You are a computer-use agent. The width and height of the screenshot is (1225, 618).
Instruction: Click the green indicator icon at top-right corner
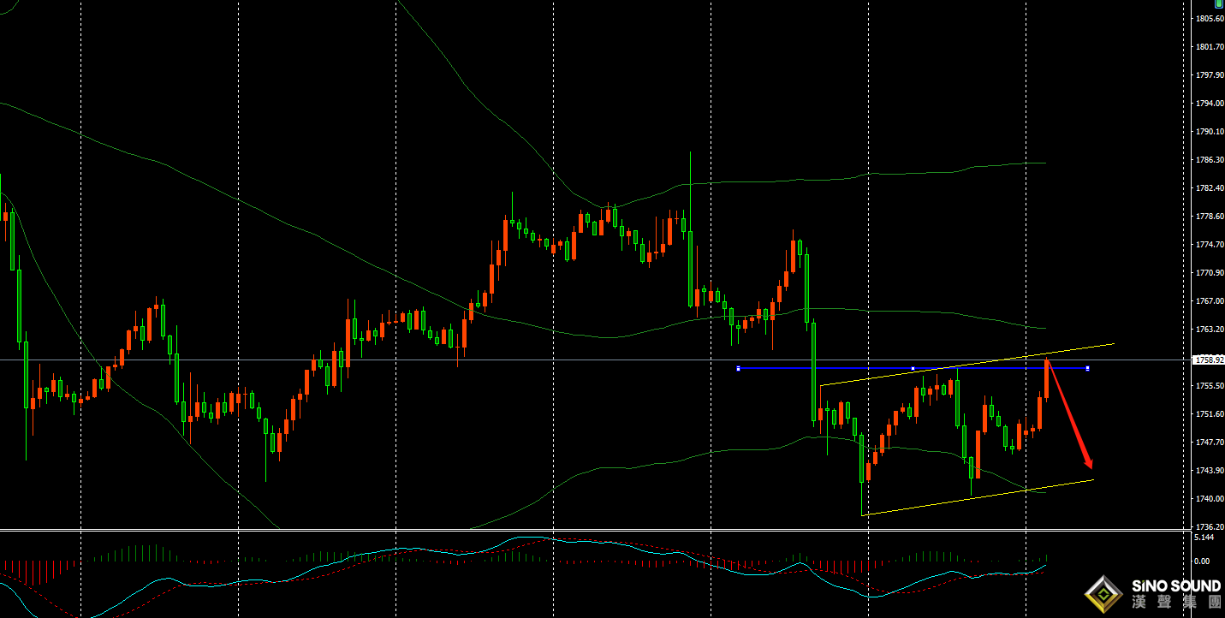pos(1218,4)
